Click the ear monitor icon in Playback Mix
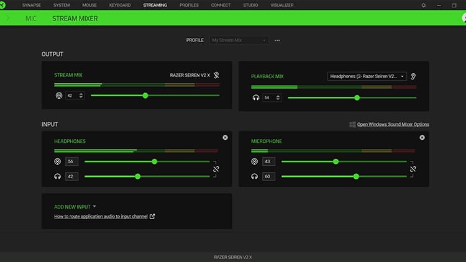Image resolution: width=466 pixels, height=262 pixels. click(x=413, y=76)
